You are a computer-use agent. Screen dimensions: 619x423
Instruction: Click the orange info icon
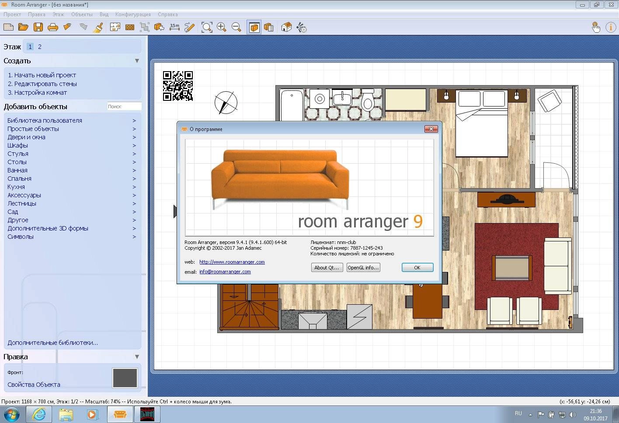pyautogui.click(x=611, y=27)
